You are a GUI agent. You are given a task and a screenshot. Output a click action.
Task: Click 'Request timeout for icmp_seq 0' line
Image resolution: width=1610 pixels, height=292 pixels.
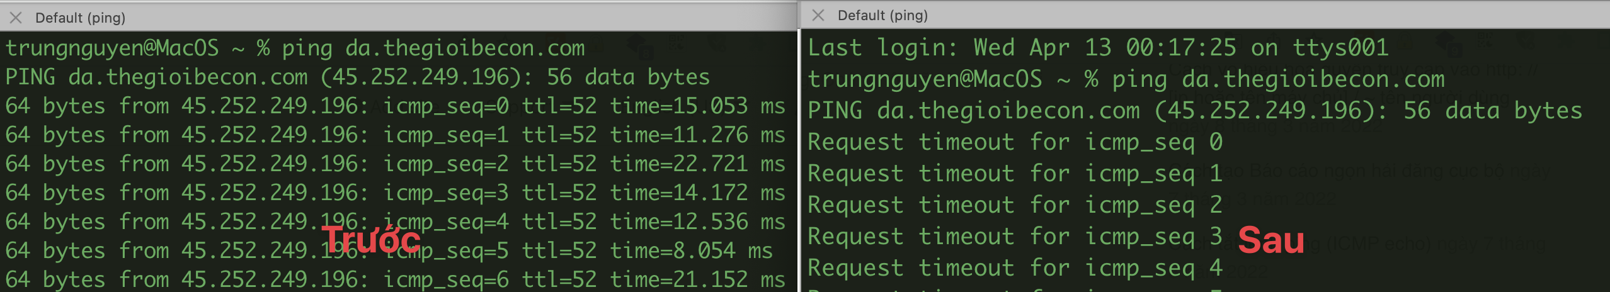[x=1015, y=142]
